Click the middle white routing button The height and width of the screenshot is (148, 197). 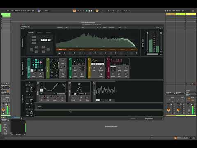(x=46, y=40)
